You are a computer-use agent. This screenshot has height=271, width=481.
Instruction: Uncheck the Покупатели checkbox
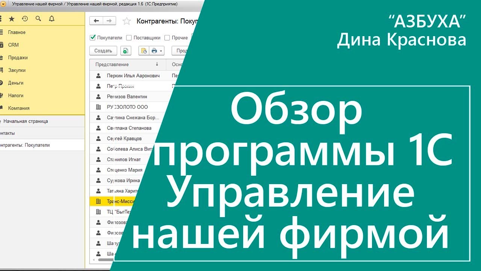tap(93, 38)
